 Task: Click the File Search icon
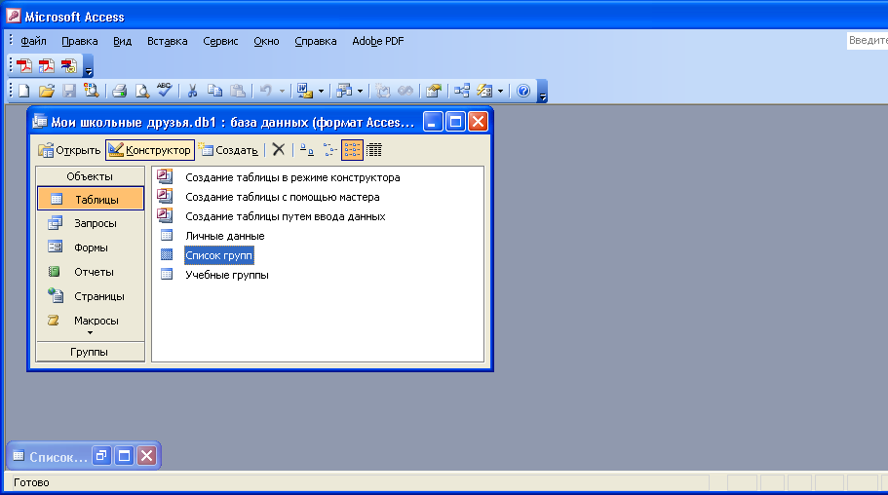pos(92,91)
